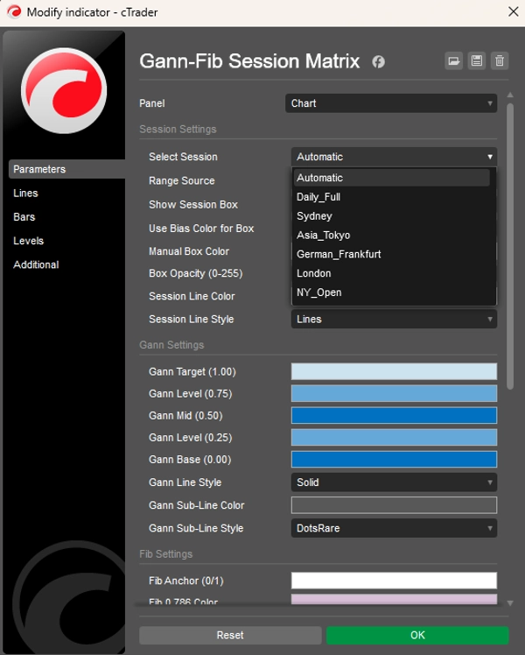
Task: Pick NY_Open in the session dropdown list
Action: [318, 292]
